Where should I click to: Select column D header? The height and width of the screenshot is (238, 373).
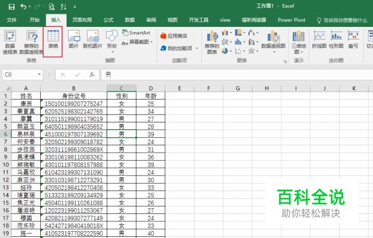pyautogui.click(x=150, y=89)
